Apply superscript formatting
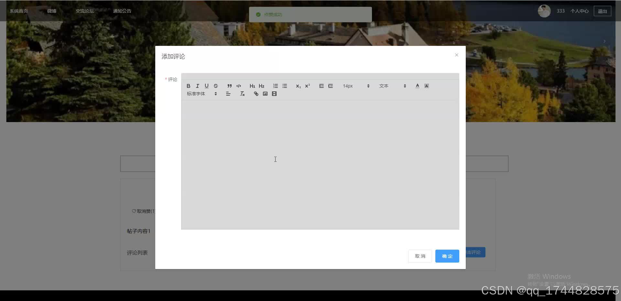Screen dimensions: 621x301 tap(307, 86)
